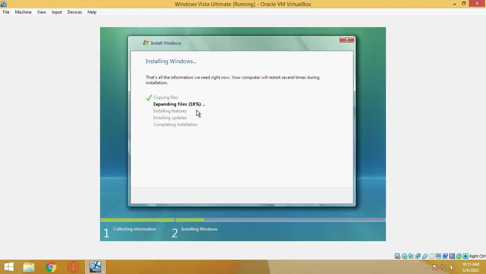Click the Installing Windows progress bar
Screen dimensions: 486x274
(x=281, y=220)
